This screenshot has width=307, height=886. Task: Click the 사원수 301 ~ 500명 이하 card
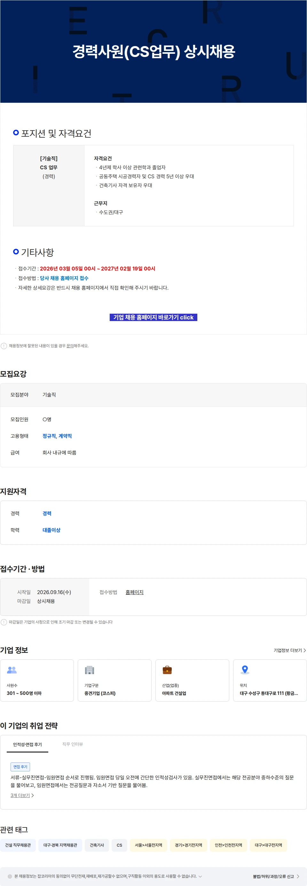click(37, 680)
